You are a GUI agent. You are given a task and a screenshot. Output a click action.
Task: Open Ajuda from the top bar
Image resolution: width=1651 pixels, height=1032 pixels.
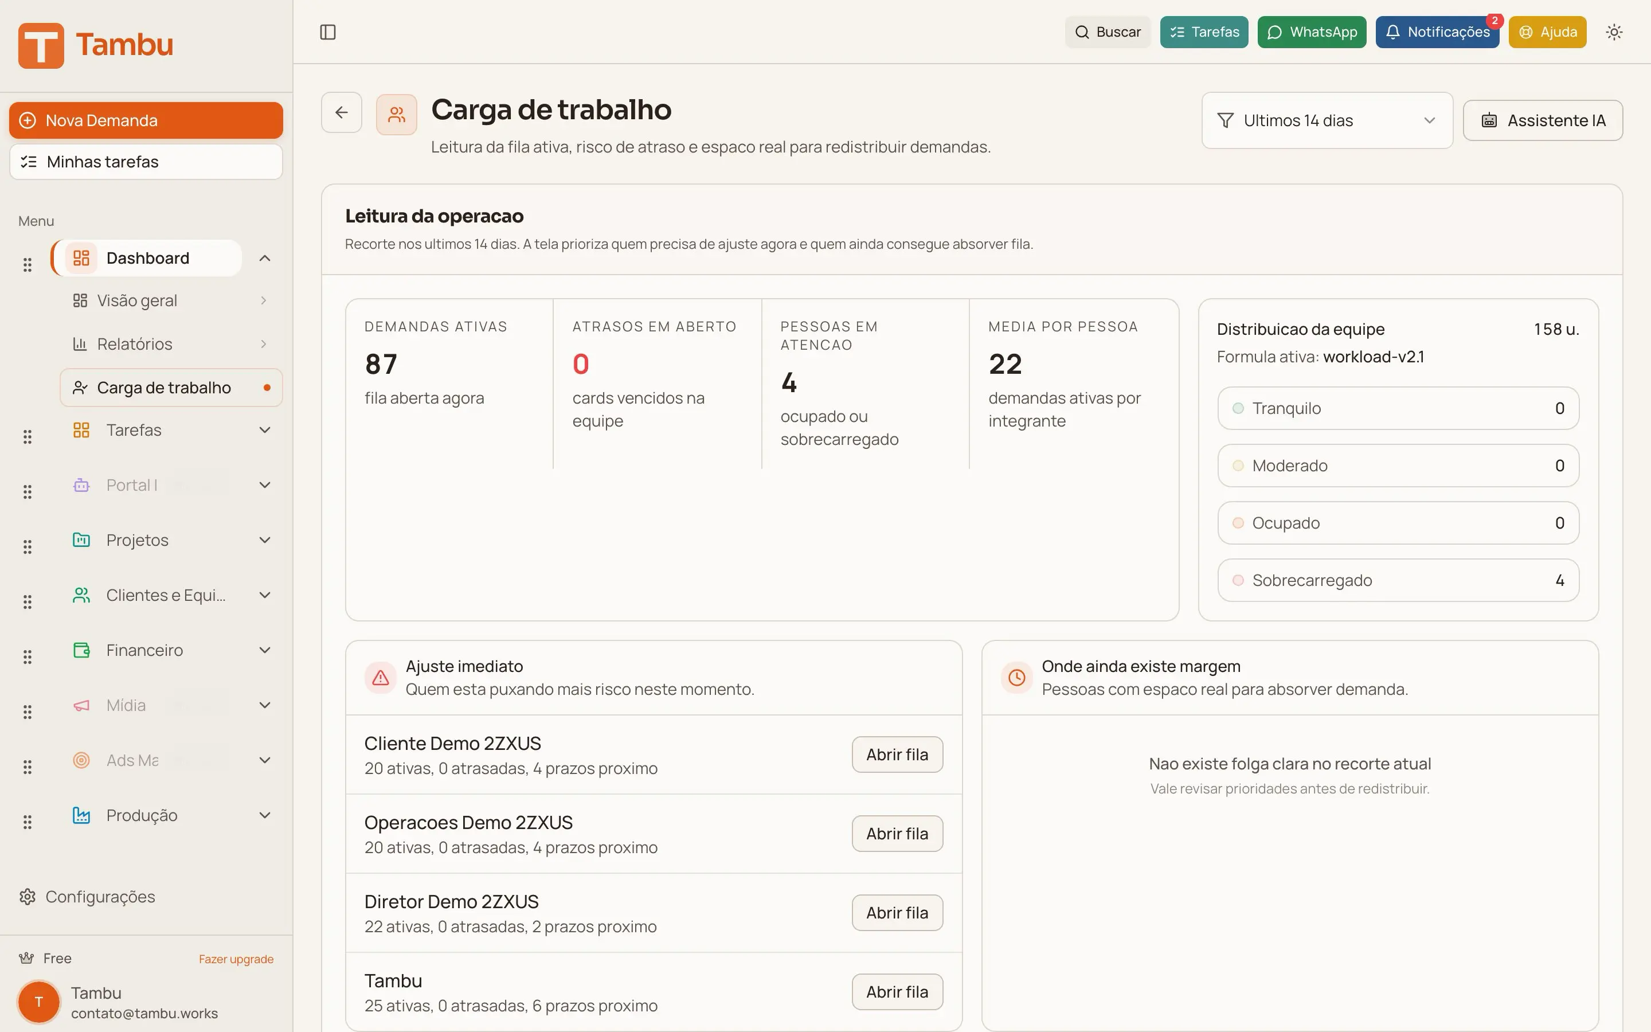pyautogui.click(x=1547, y=32)
